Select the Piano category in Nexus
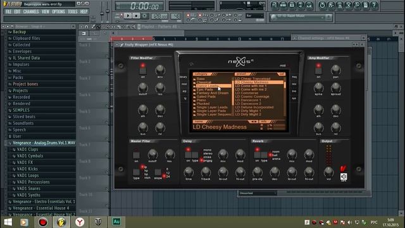This screenshot has height=228, width=405. point(201,100)
